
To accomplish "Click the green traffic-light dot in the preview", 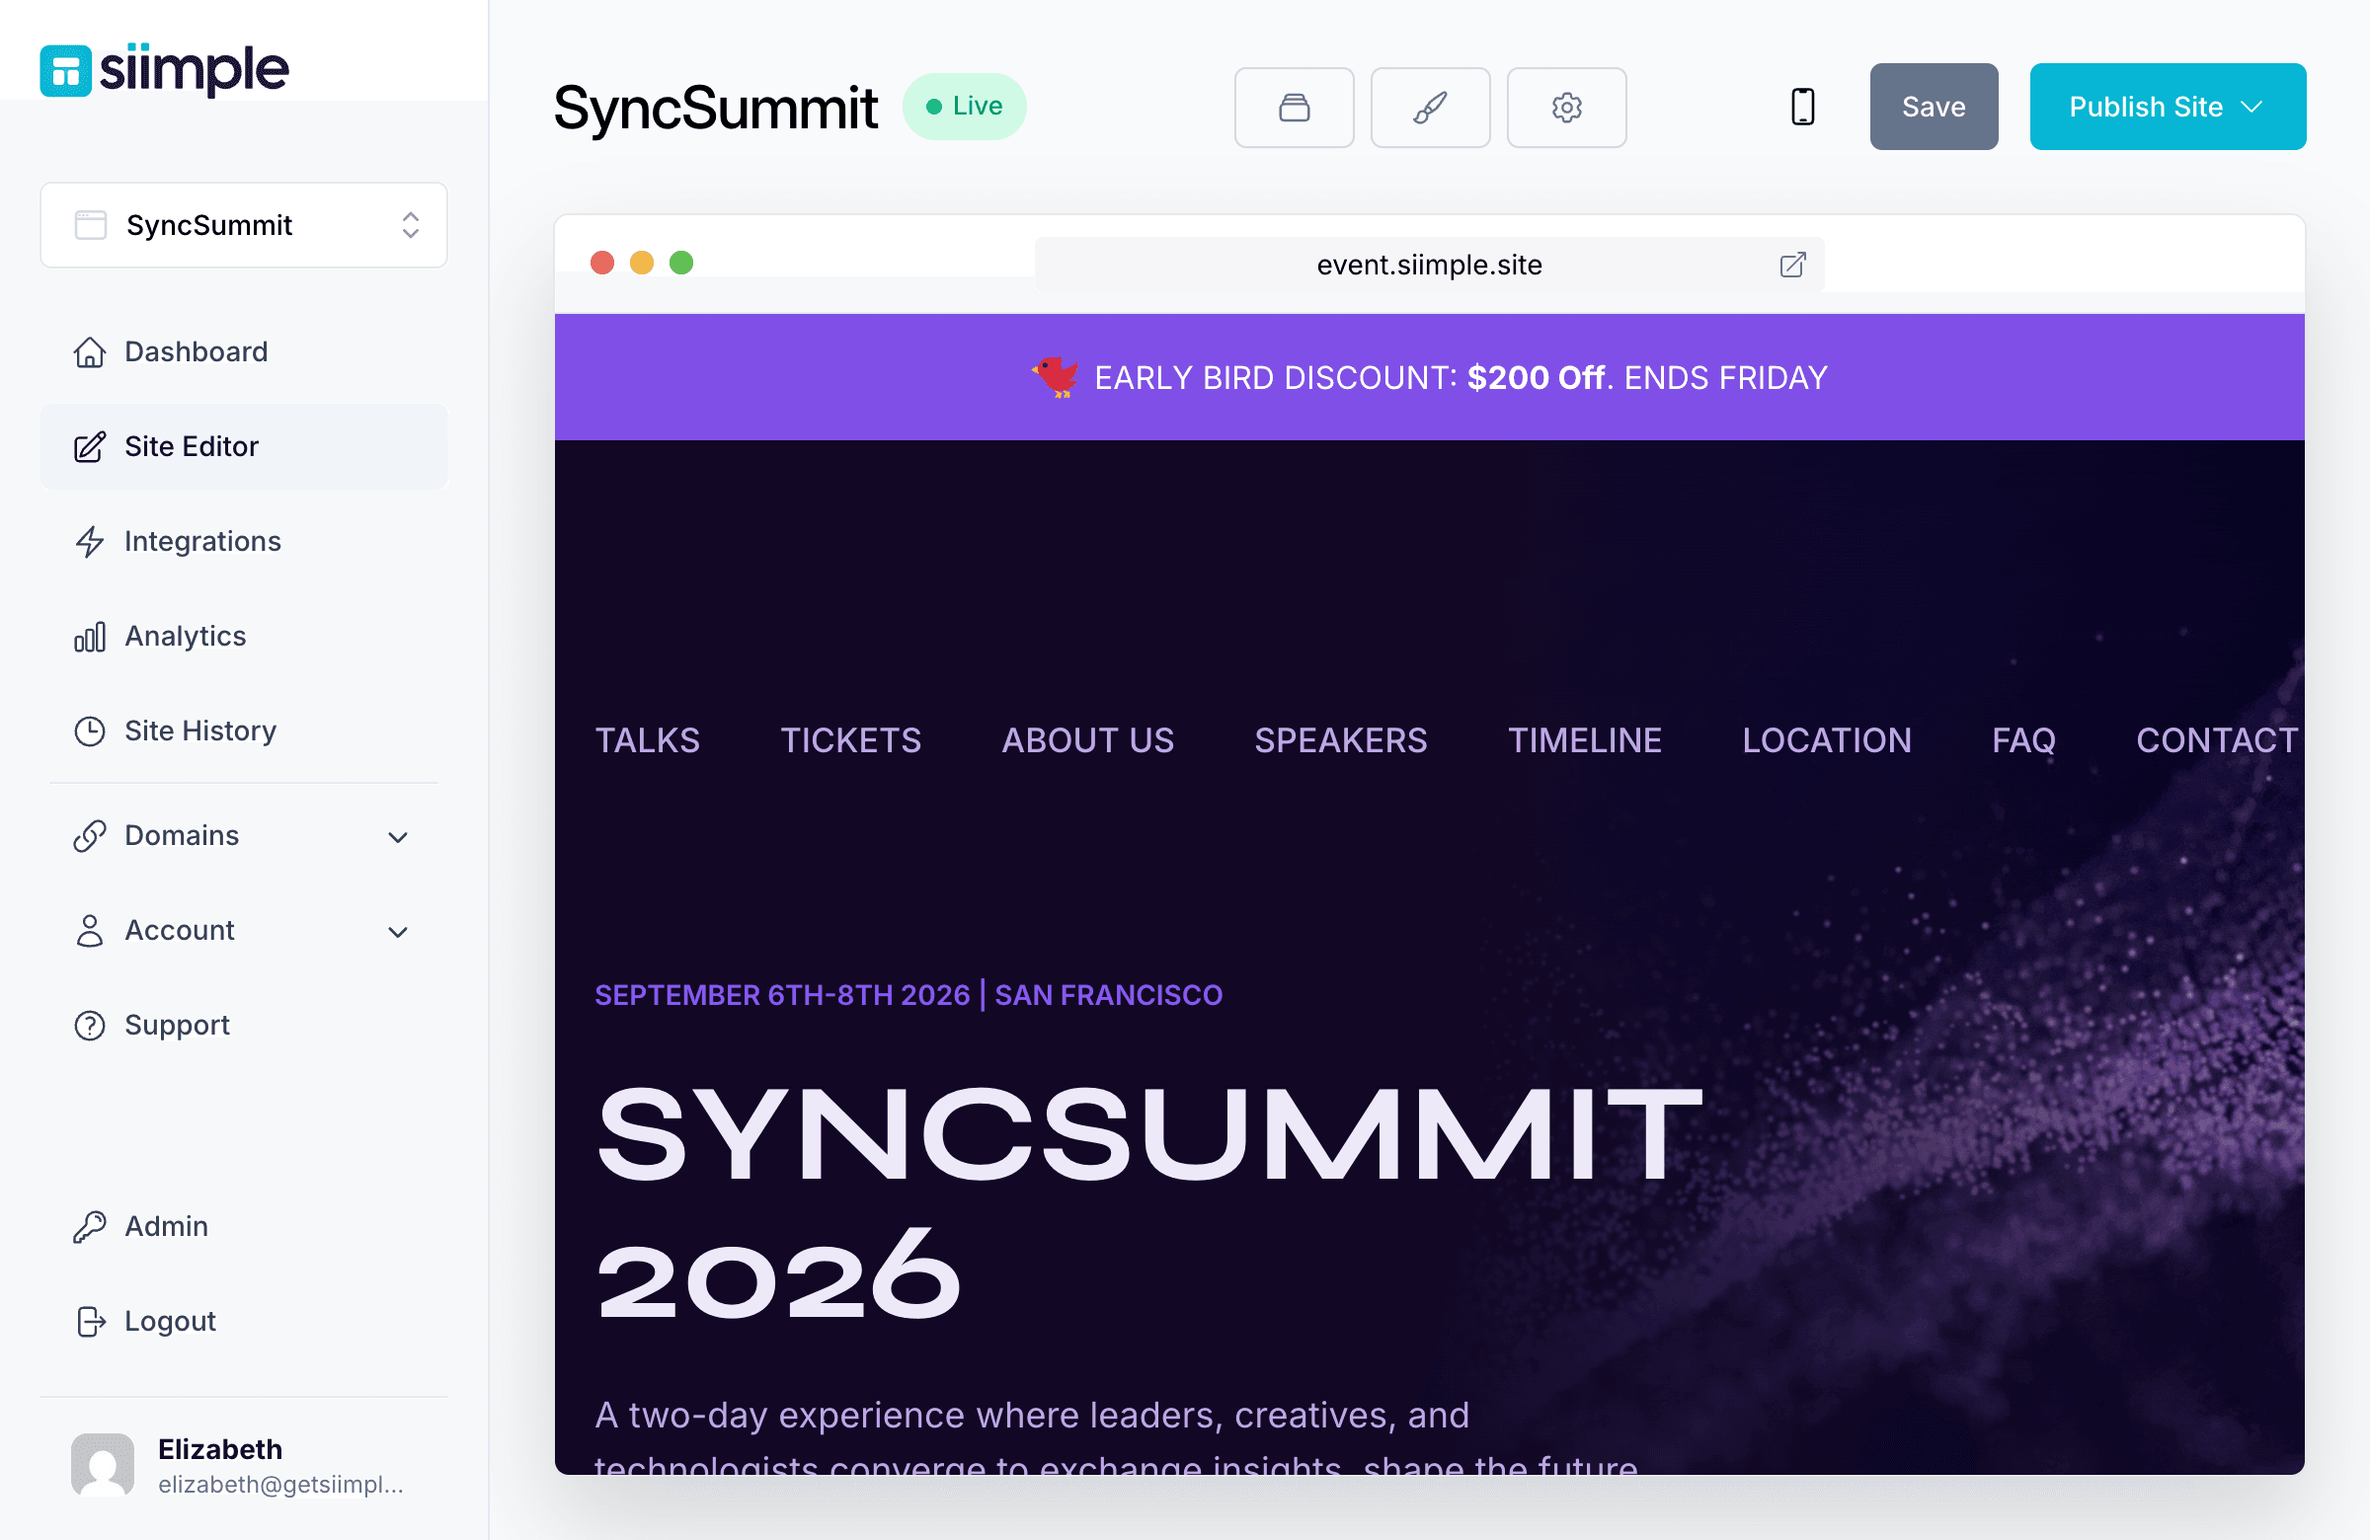I will pos(681,262).
